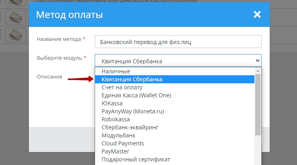Open the Выберите модуль dropdown arrow
Image resolution: width=297 pixels, height=165 pixels.
point(257,60)
